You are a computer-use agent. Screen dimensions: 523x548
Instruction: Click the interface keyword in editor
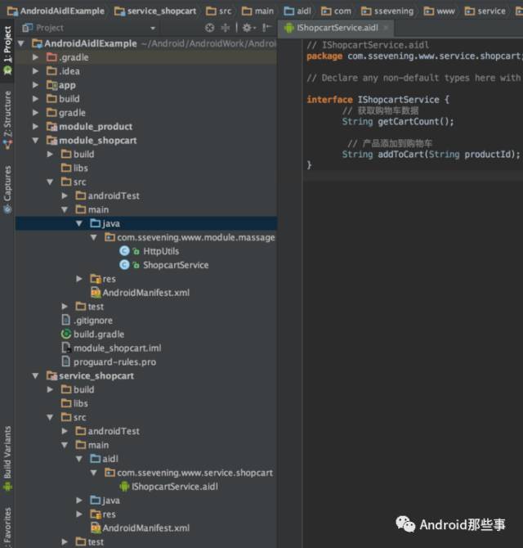coord(330,100)
